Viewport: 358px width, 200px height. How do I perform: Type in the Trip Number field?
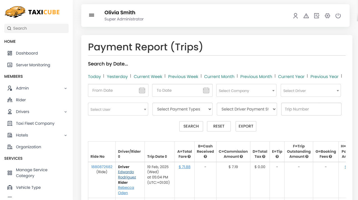click(311, 109)
